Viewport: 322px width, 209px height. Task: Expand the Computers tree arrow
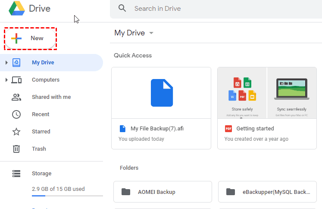pyautogui.click(x=6, y=80)
